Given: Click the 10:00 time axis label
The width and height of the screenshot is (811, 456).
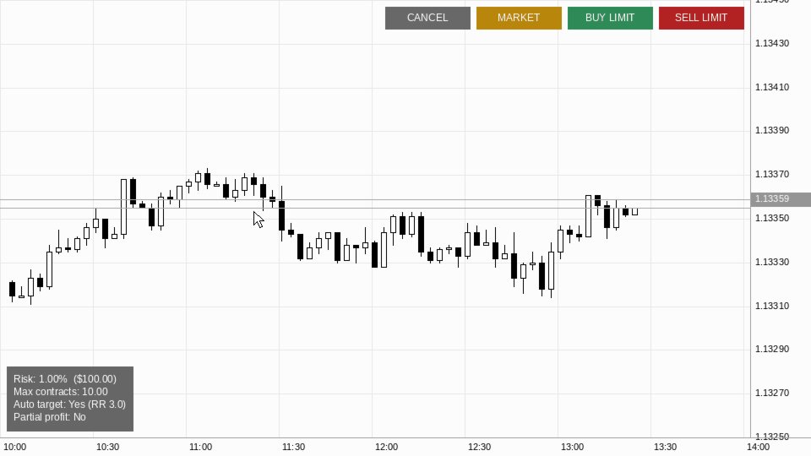Looking at the screenshot, I should point(14,448).
